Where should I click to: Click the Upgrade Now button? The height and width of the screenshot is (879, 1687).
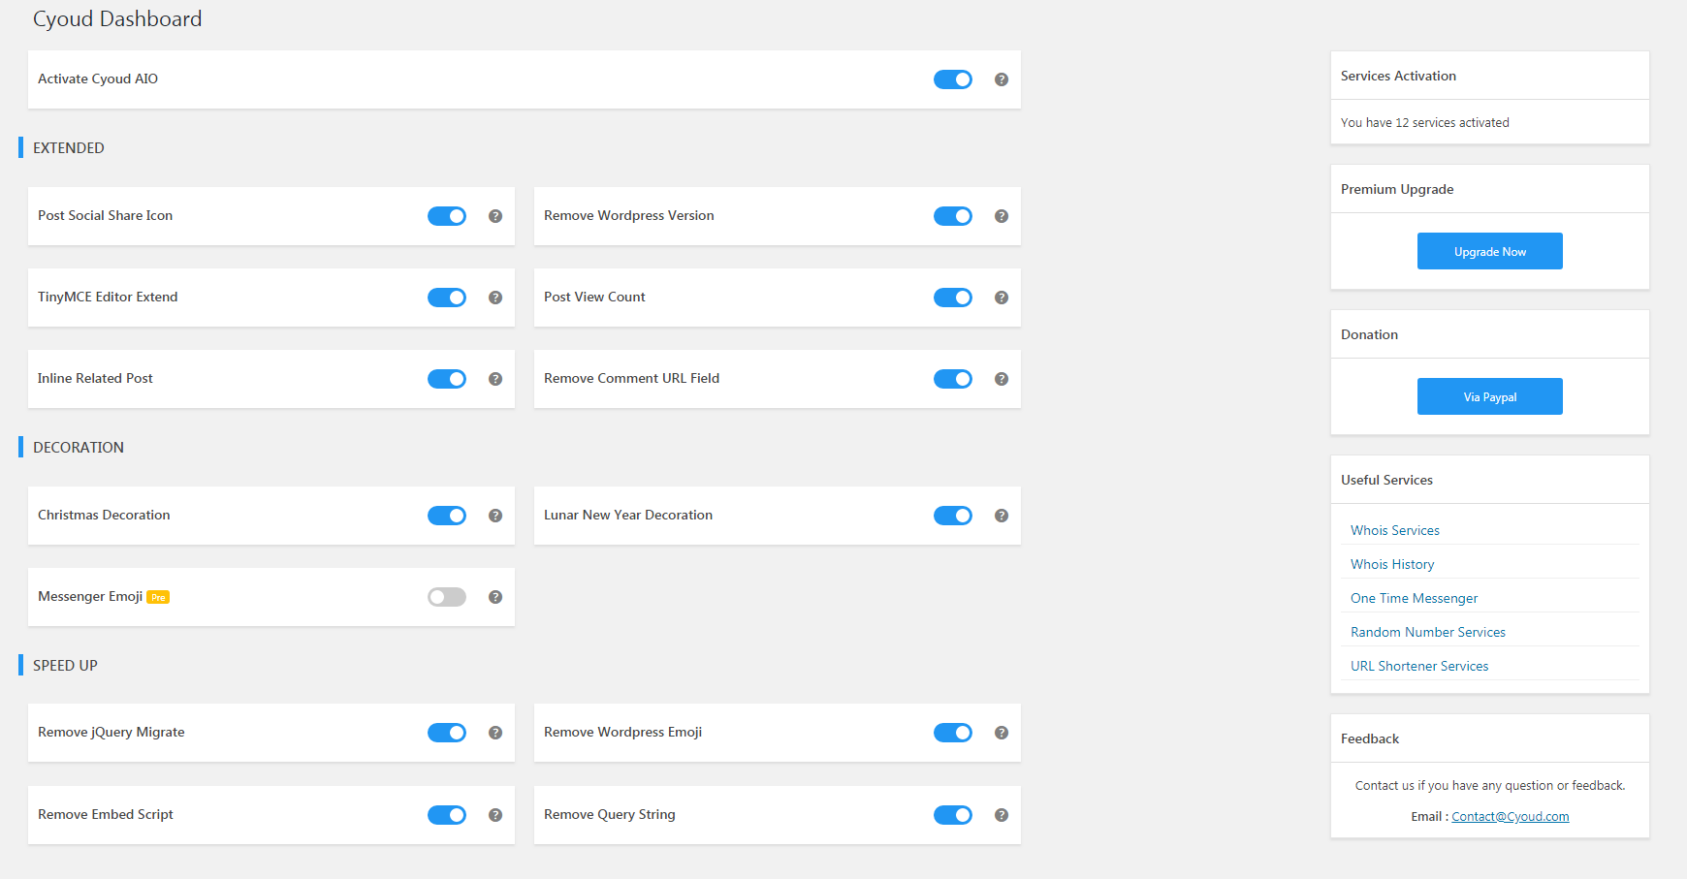point(1489,251)
